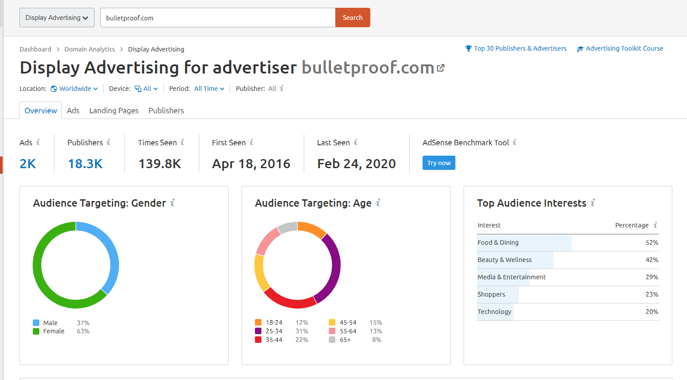Click the Feb 24, 2020 Last Seen date

tap(356, 164)
